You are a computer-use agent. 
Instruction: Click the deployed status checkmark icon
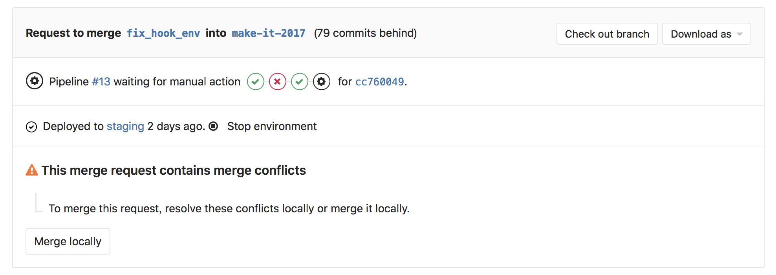31,126
